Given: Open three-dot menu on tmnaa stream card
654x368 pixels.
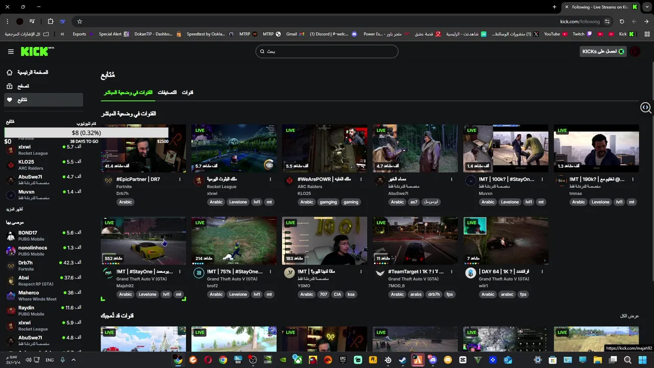Looking at the screenshot, I should tap(633, 179).
